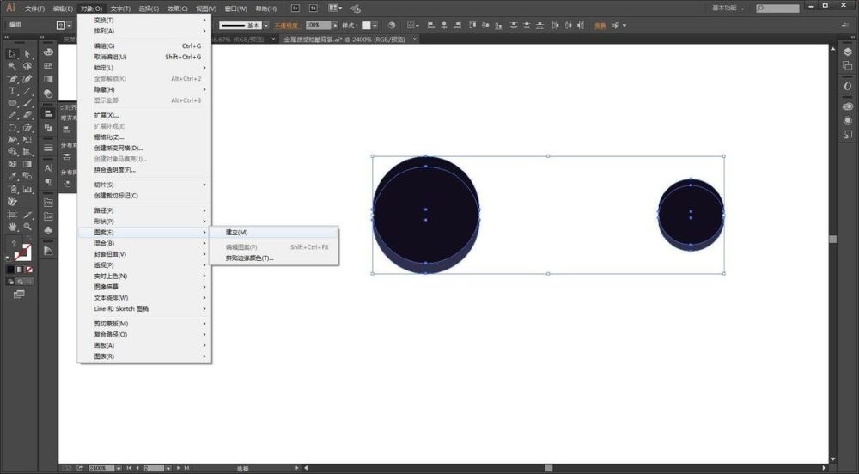Select the Magic Wand tool

12,66
